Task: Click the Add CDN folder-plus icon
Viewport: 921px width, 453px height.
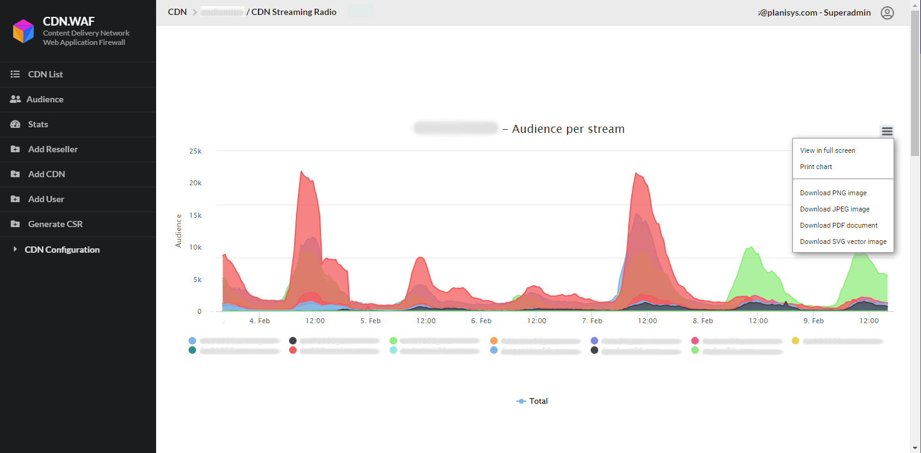Action: click(16, 174)
